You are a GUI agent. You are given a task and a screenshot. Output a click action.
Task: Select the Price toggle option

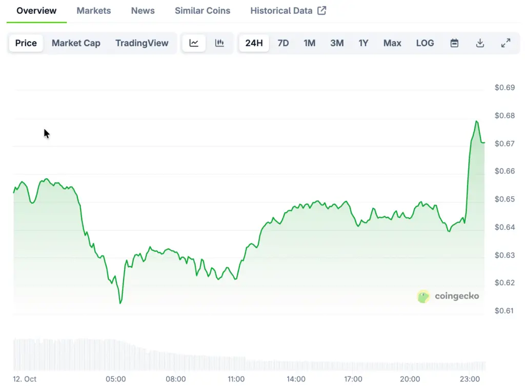pyautogui.click(x=26, y=43)
